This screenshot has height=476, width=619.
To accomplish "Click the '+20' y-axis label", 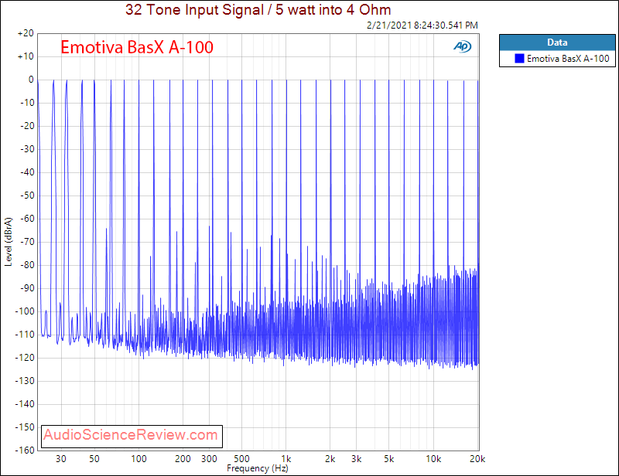I will [x=26, y=33].
